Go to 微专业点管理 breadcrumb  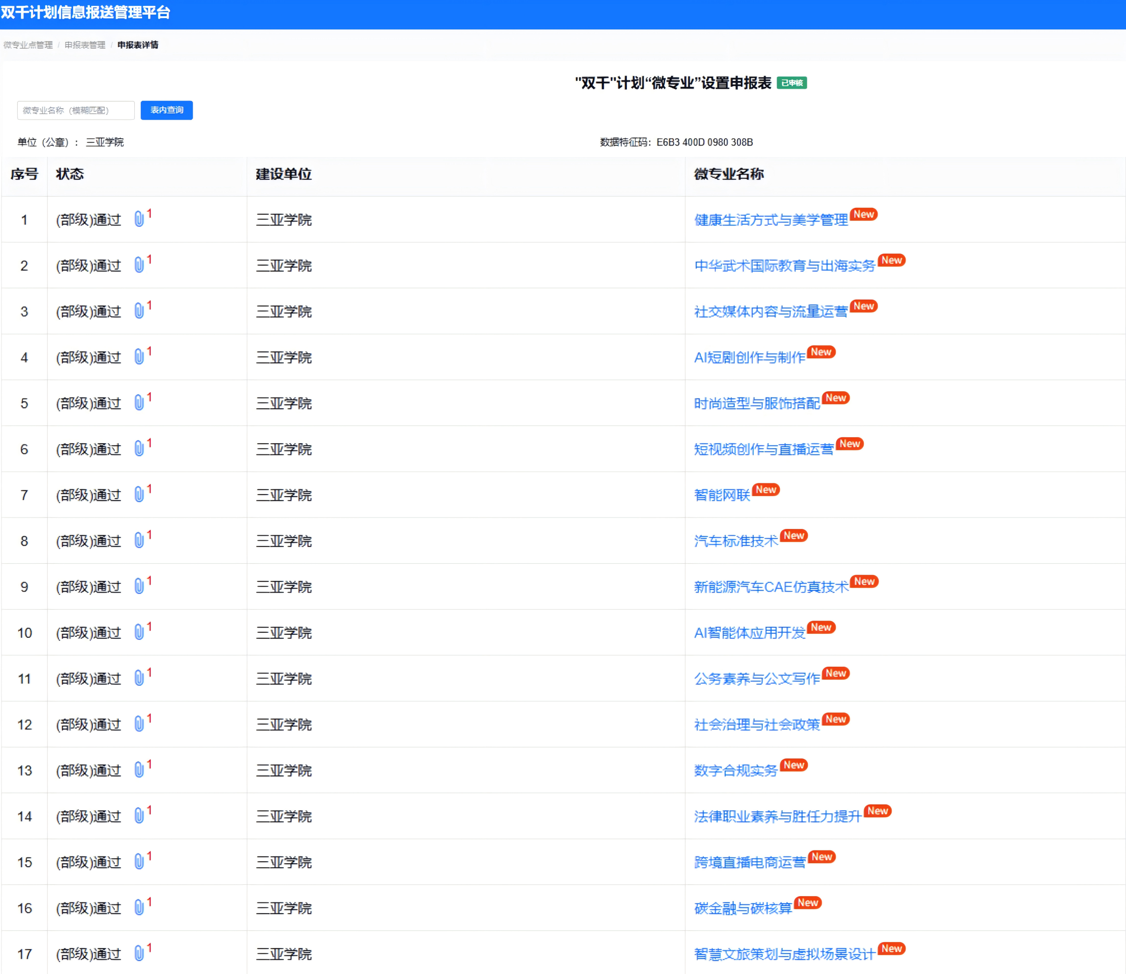(28, 45)
